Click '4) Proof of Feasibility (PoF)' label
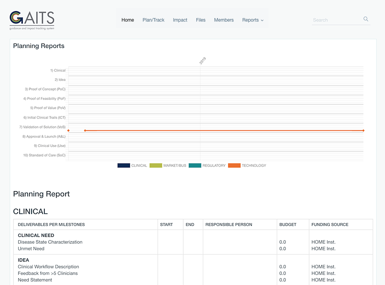Viewport: 385px width, 285px height. tap(44, 99)
